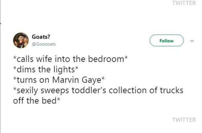202x133 pixels.
Task: Click the words "Marvin Gaye" in tweet
Action: pyautogui.click(x=77, y=80)
